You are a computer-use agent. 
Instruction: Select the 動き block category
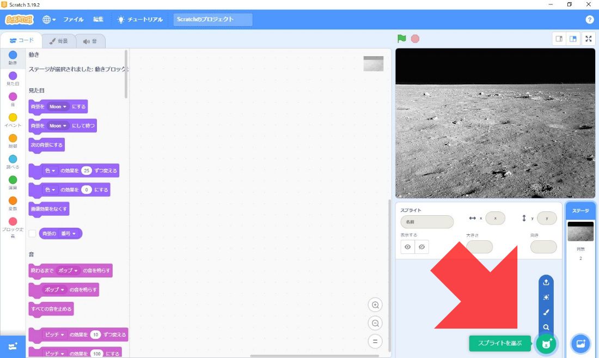pos(13,58)
